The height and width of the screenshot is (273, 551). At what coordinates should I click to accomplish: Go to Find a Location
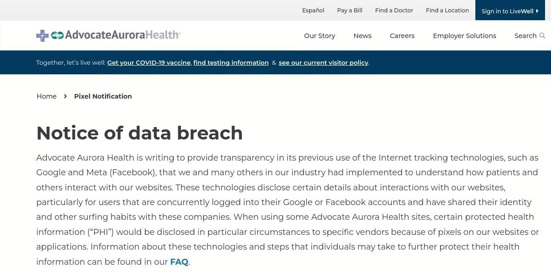click(447, 10)
